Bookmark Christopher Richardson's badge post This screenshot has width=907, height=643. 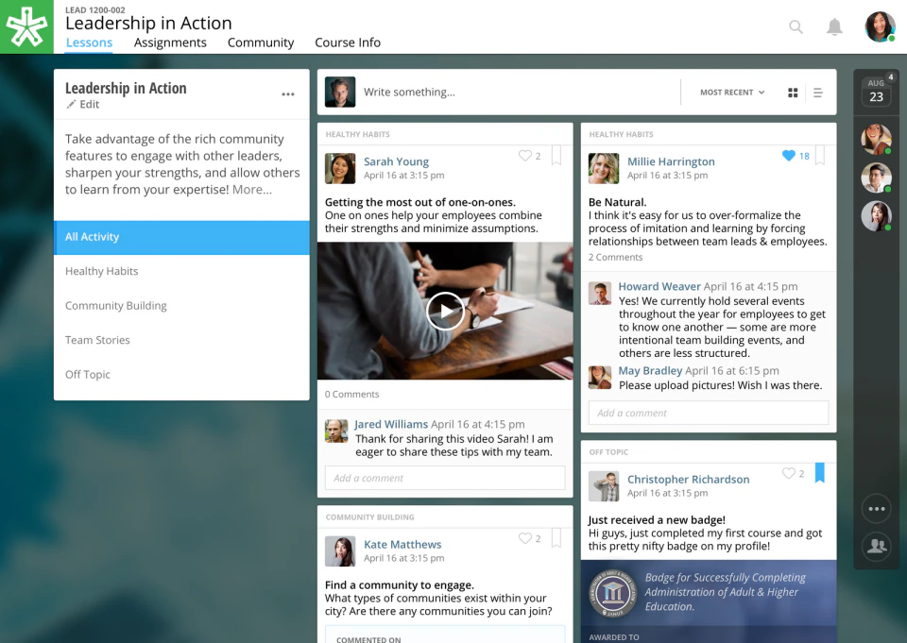tap(819, 473)
